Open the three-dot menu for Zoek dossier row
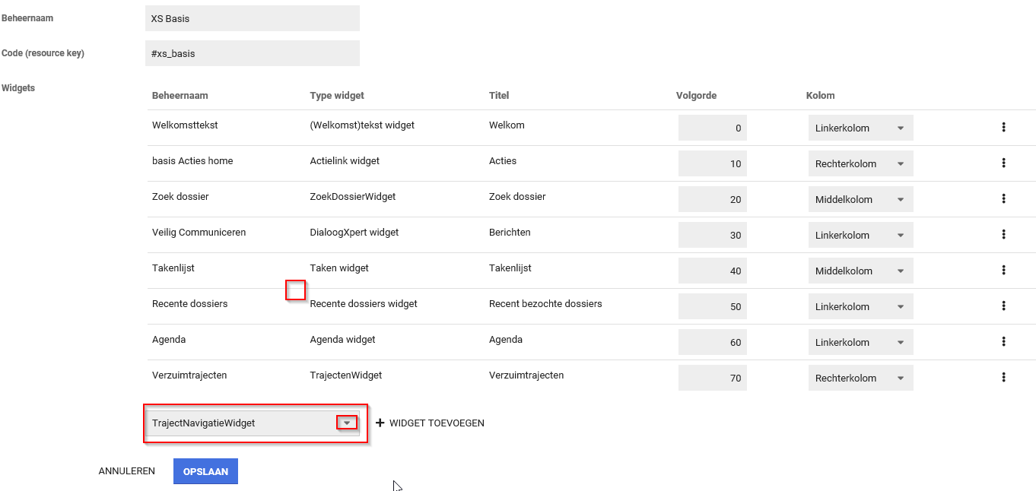This screenshot has height=491, width=1036. (x=1003, y=199)
